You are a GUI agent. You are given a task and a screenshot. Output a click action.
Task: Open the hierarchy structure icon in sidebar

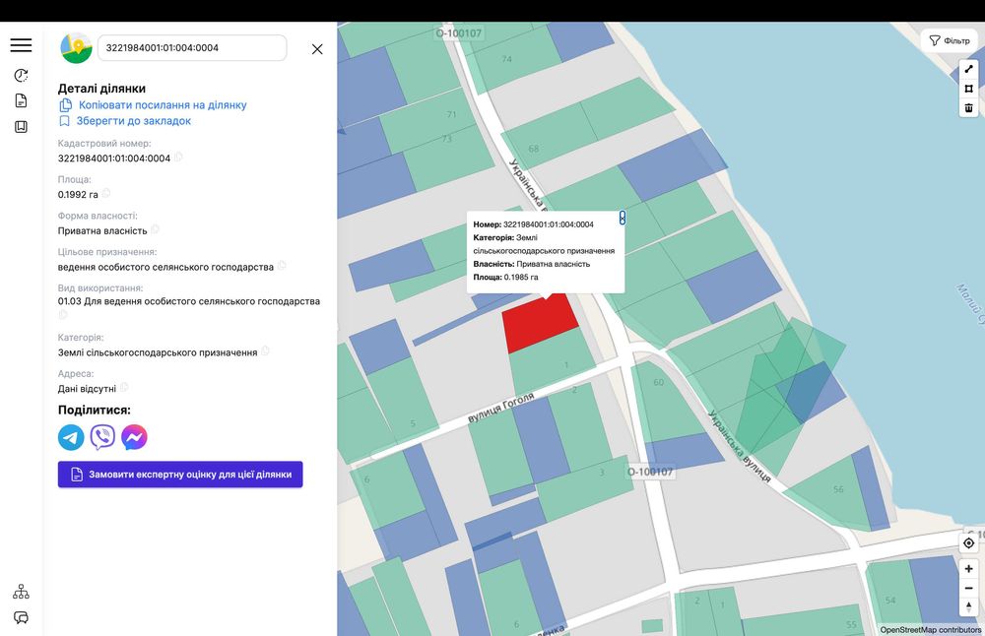21,592
